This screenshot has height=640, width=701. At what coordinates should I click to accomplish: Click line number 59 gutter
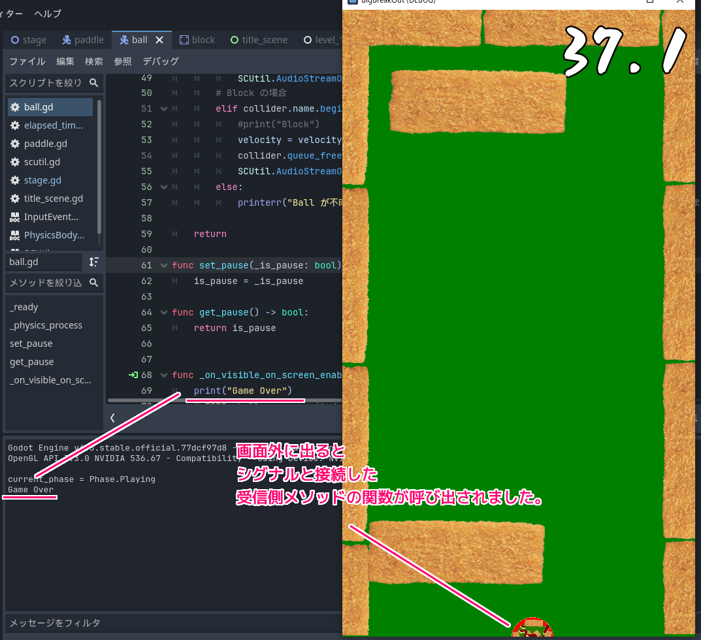point(146,234)
